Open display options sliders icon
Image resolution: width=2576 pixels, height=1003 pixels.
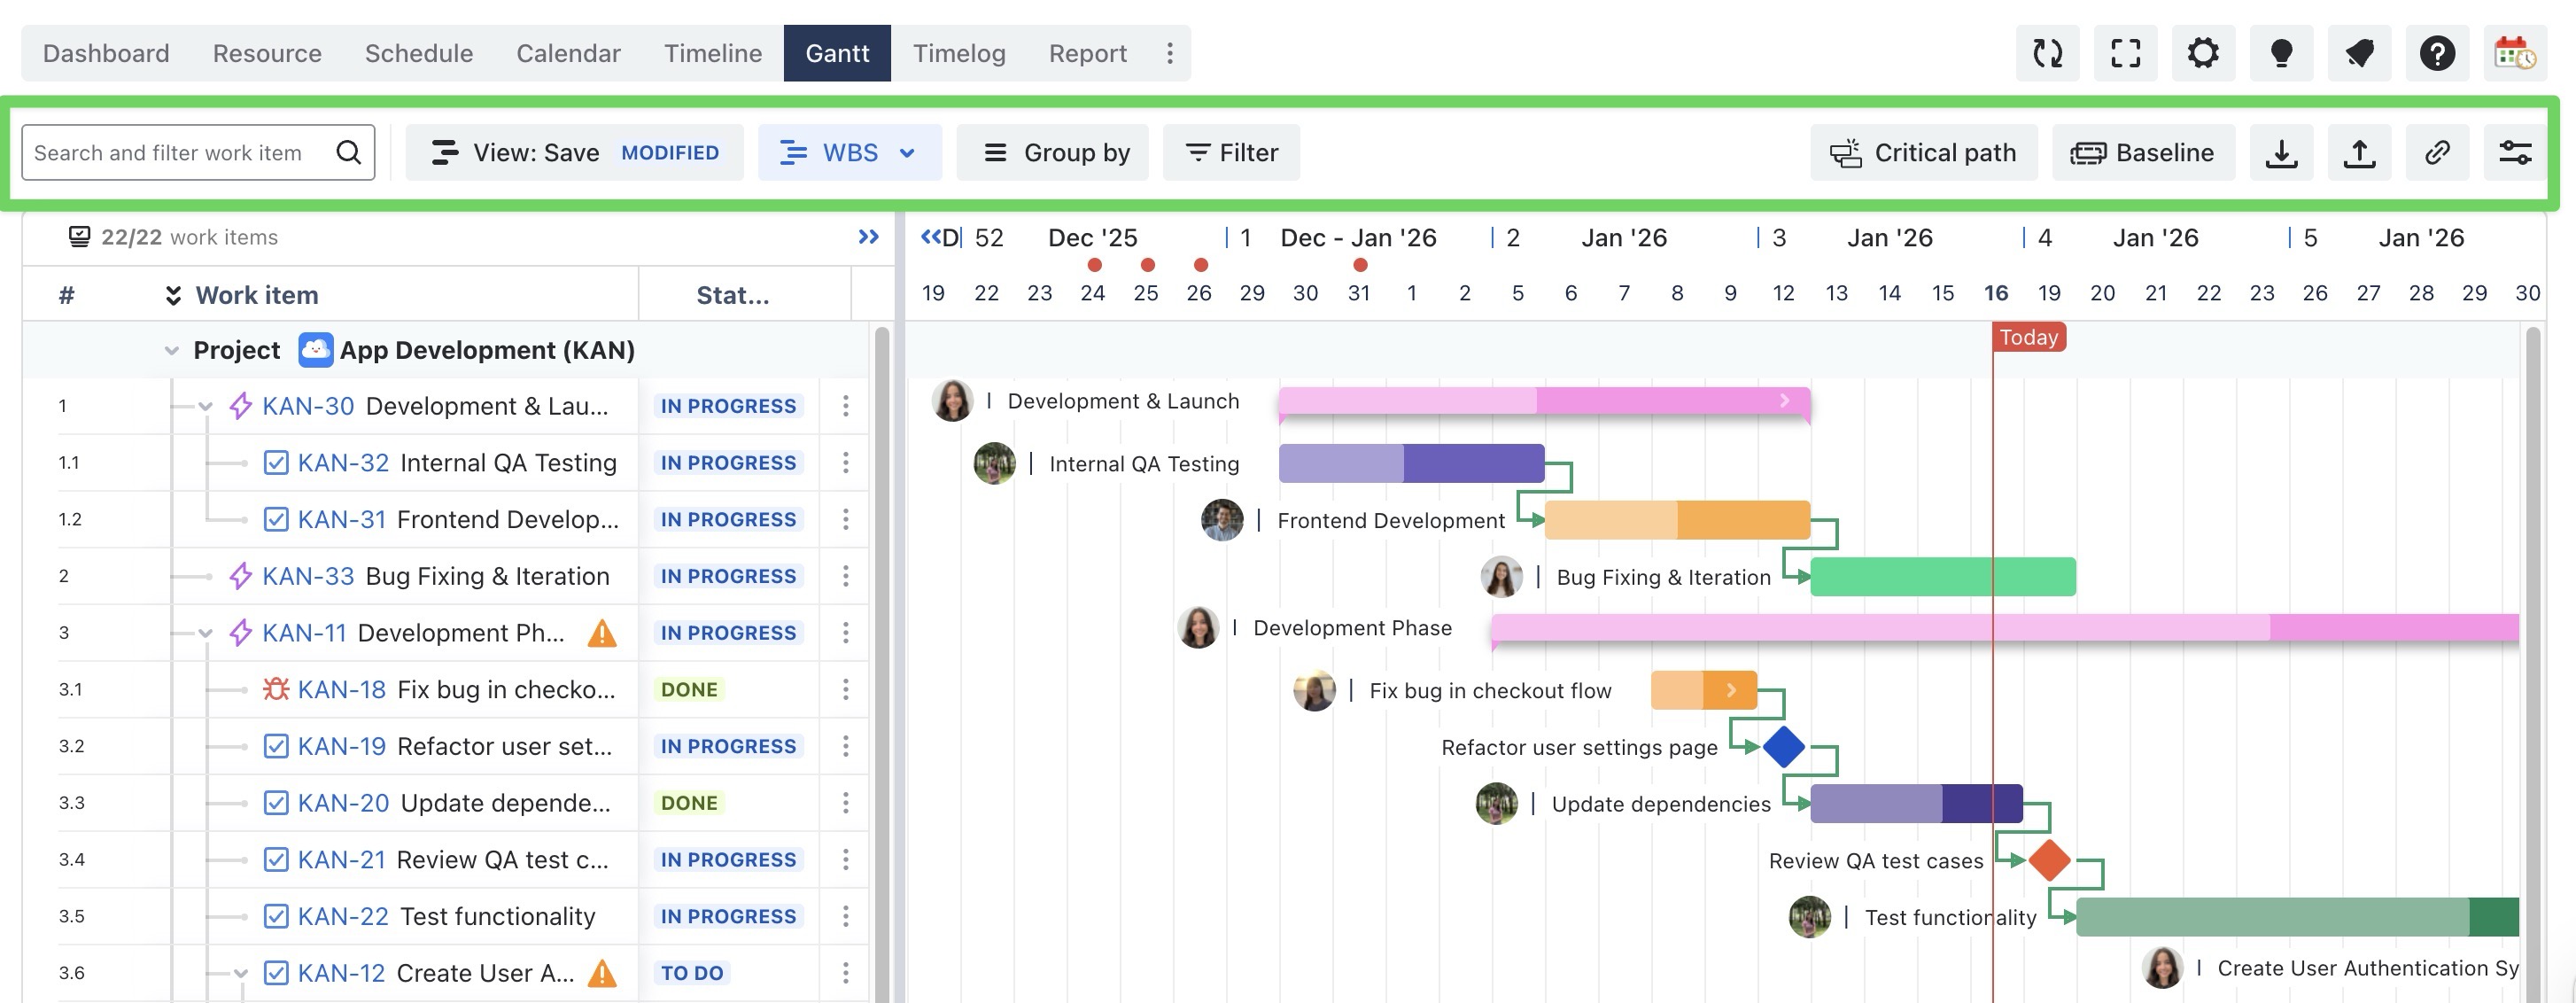(x=2515, y=153)
